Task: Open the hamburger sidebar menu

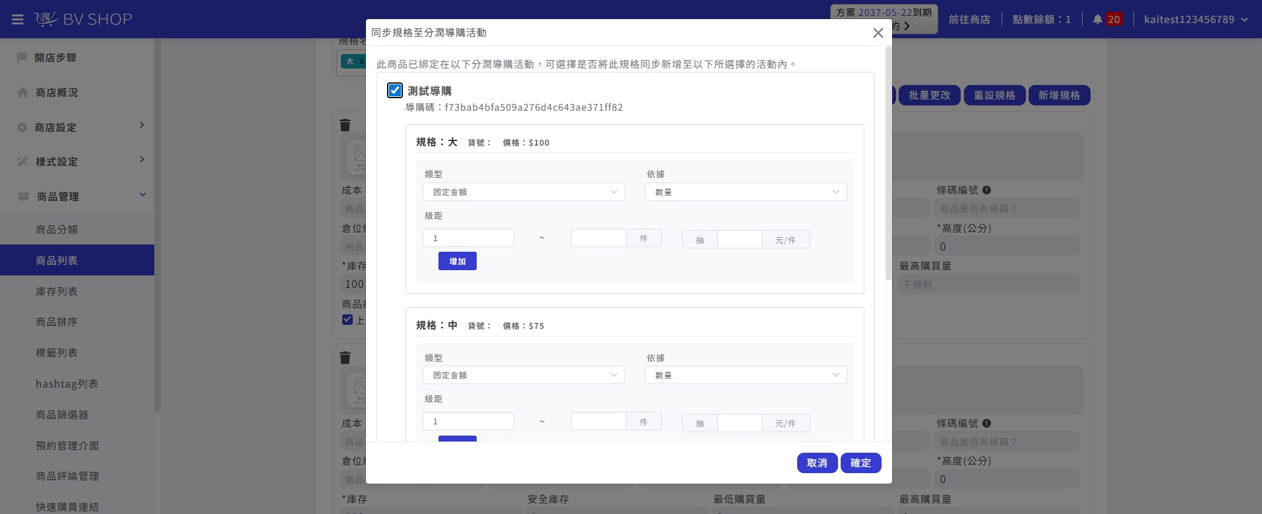Action: coord(18,20)
